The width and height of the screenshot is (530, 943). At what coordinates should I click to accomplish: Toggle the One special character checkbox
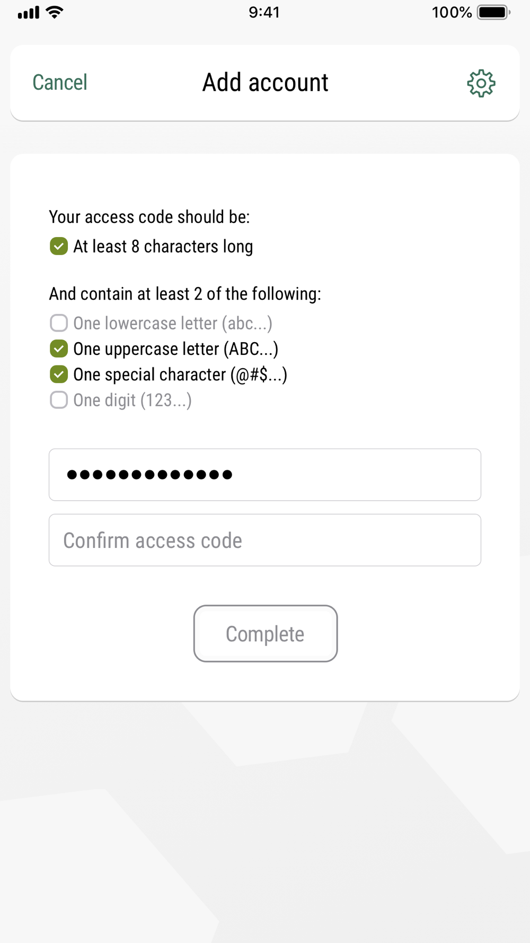[59, 374]
